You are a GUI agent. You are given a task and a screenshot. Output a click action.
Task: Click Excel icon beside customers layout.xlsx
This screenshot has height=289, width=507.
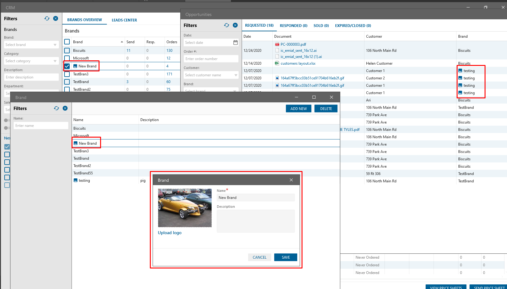point(277,63)
